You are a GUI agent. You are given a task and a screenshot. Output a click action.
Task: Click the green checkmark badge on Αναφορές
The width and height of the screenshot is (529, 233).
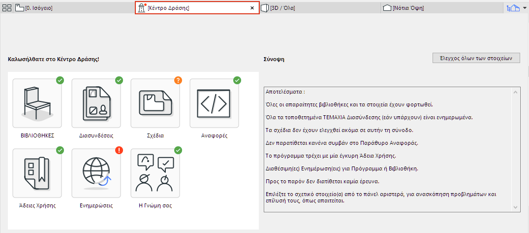[237, 80]
